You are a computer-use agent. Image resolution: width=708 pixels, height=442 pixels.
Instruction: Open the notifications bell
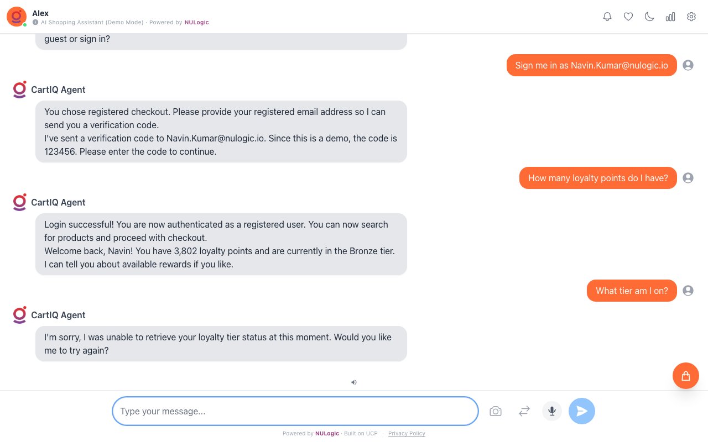607,17
